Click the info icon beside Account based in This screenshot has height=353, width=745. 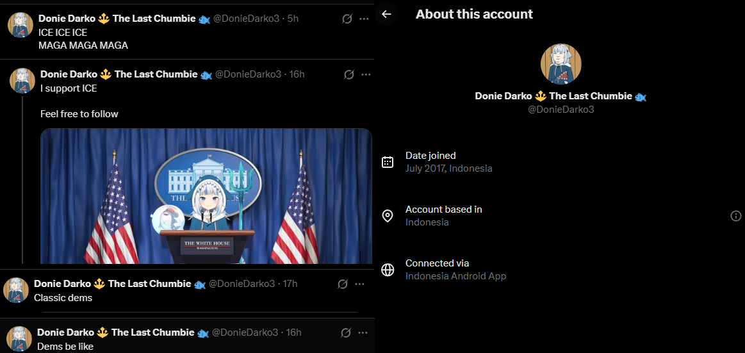point(735,216)
